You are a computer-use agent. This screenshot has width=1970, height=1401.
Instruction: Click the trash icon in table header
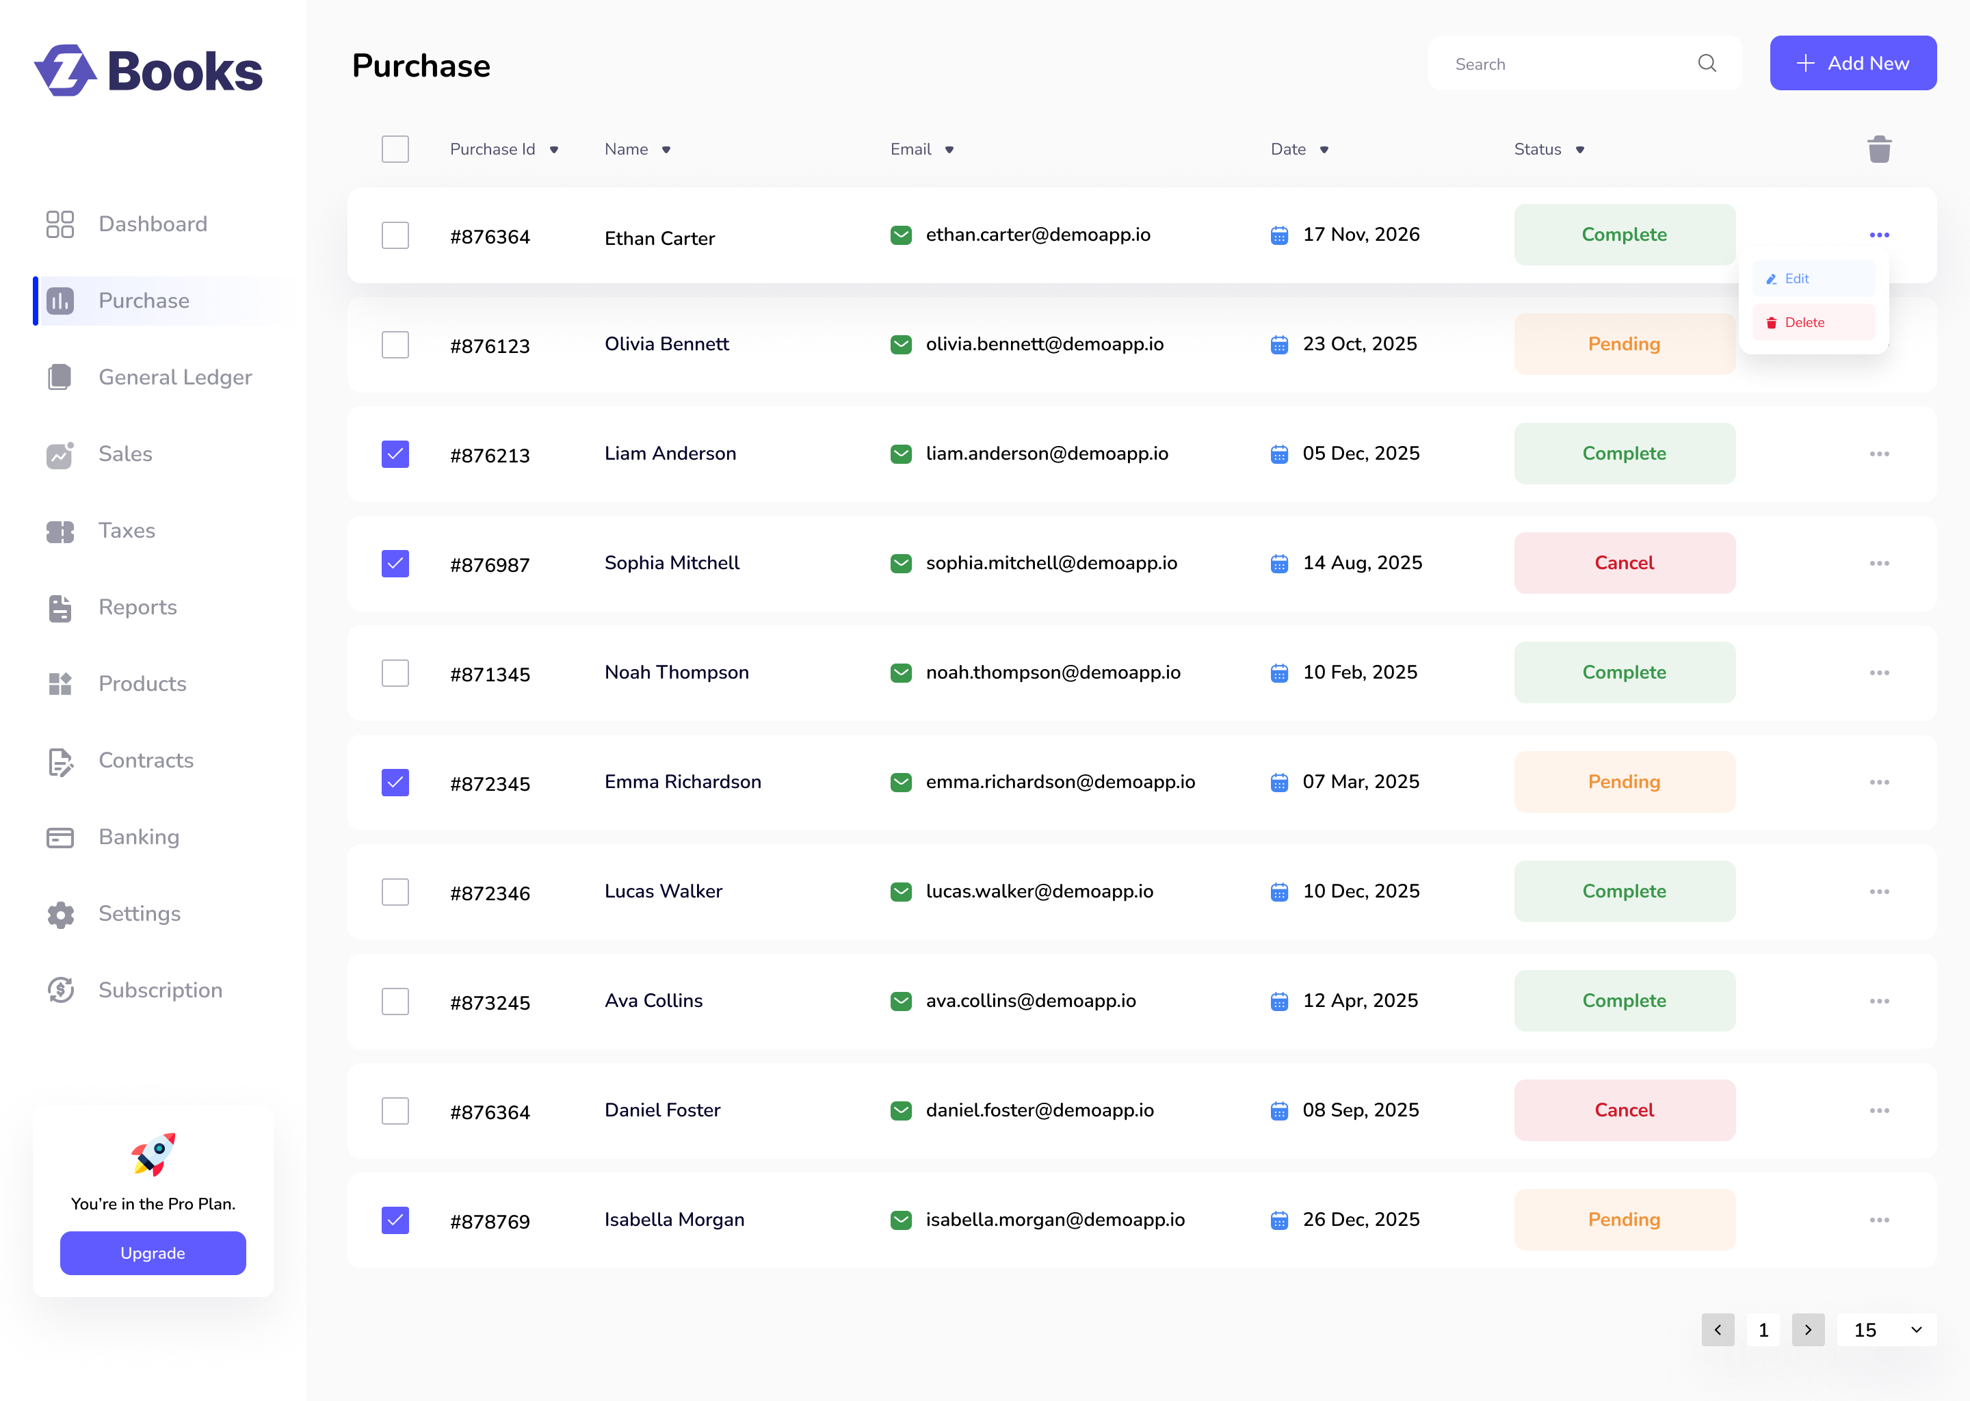coord(1878,149)
